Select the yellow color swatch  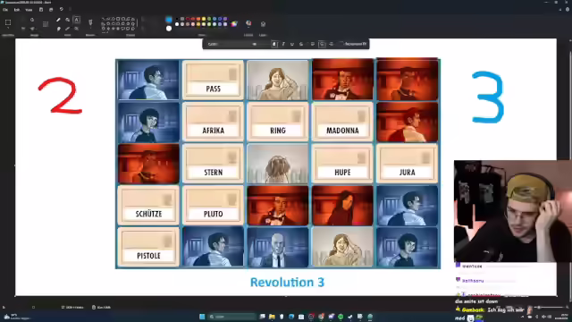click(204, 19)
